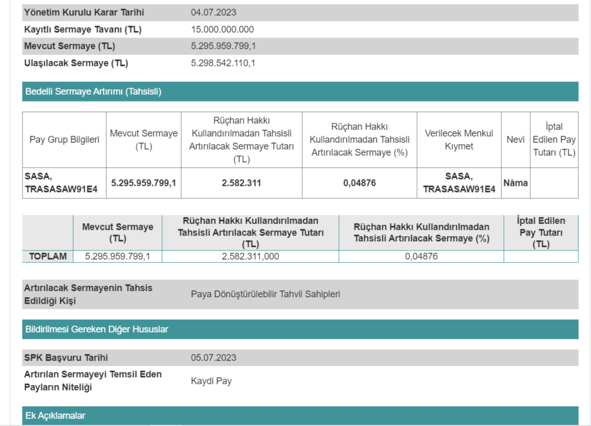Click the Ek Açıklamalar section header
Image resolution: width=591 pixels, height=426 pixels.
(x=55, y=416)
